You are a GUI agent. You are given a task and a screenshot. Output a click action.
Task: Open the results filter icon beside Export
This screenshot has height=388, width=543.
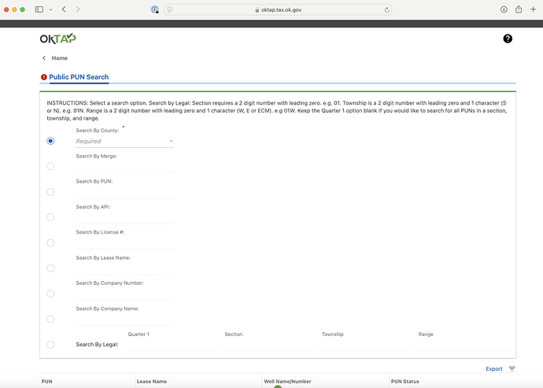coord(512,368)
